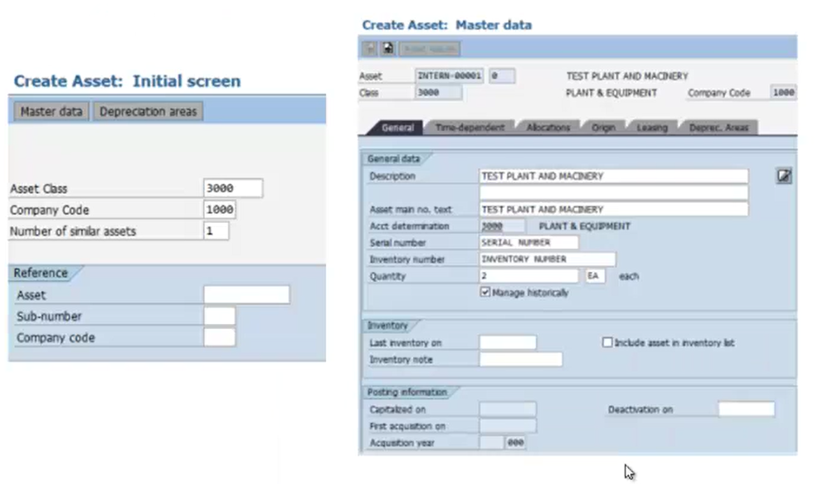Screen dimensions: 838x484
Task: Go to the Deprec. Areas tab
Action: 719,128
